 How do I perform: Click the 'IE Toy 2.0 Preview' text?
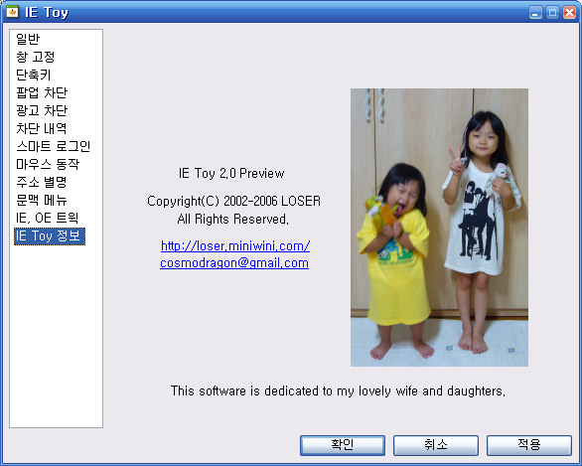[231, 174]
